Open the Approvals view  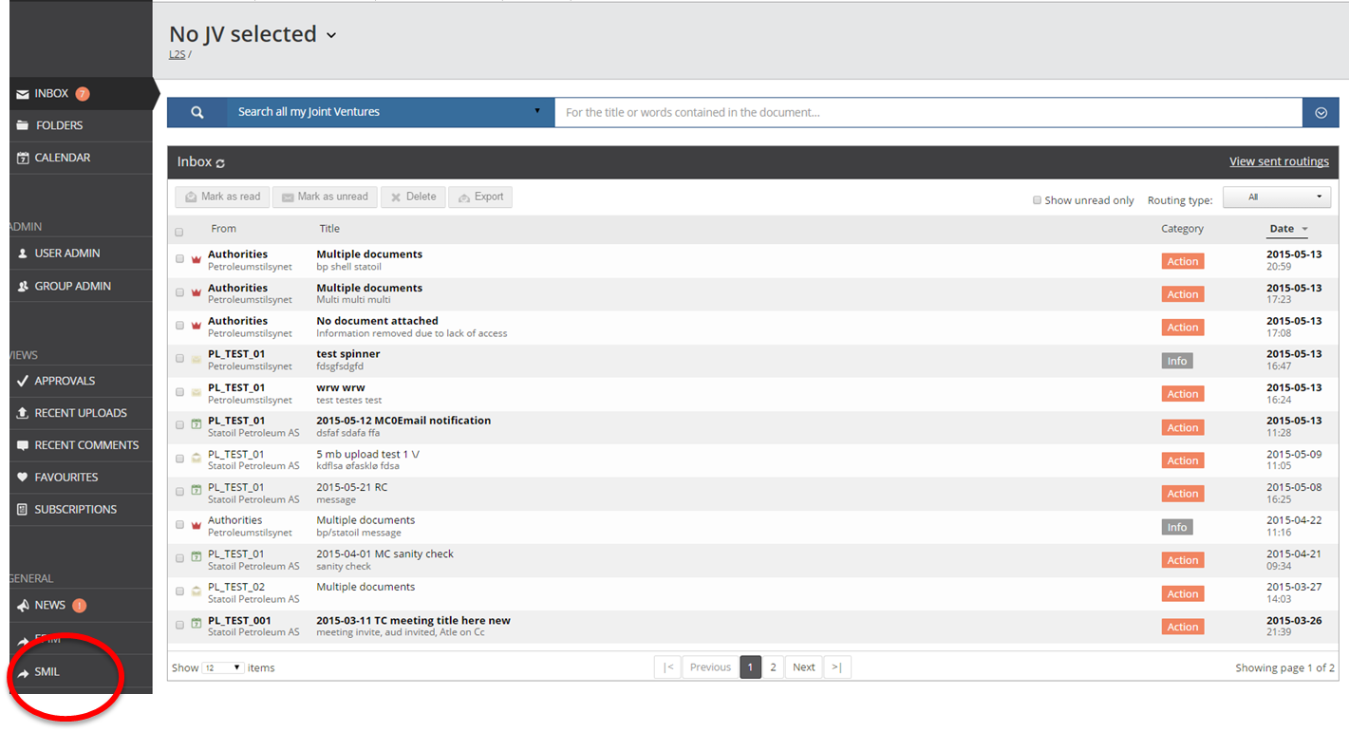(81, 381)
